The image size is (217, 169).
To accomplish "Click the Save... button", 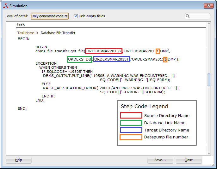I will tap(160, 160).
